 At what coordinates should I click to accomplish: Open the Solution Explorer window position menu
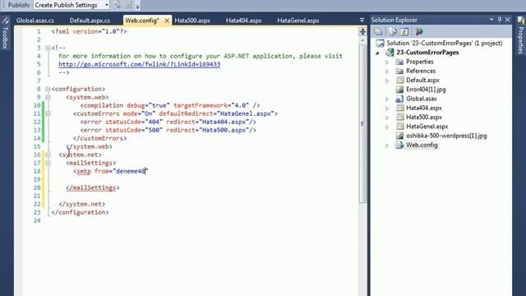[491, 20]
